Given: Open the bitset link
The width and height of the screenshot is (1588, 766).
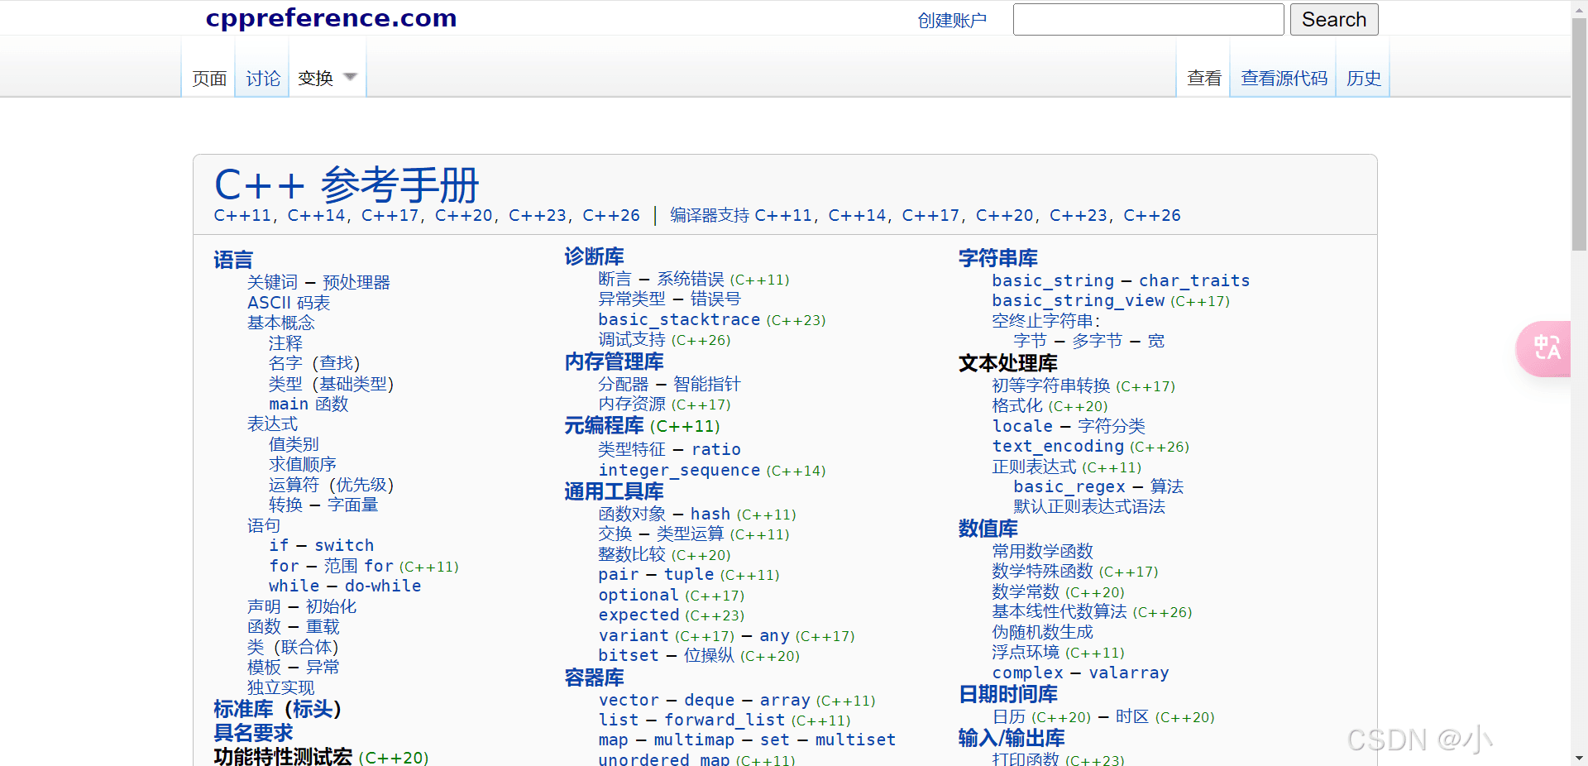Looking at the screenshot, I should pos(629,655).
